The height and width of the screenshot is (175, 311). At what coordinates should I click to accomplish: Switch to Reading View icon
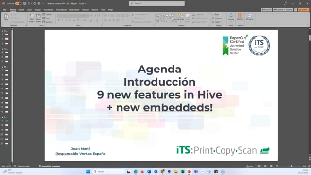[271, 166]
